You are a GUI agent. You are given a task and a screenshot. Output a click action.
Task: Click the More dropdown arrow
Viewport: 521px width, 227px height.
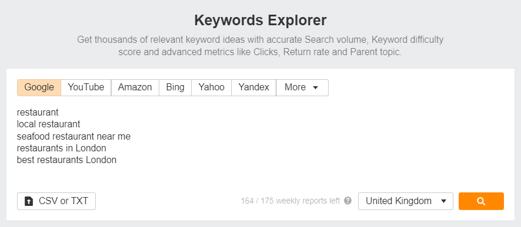pos(316,88)
